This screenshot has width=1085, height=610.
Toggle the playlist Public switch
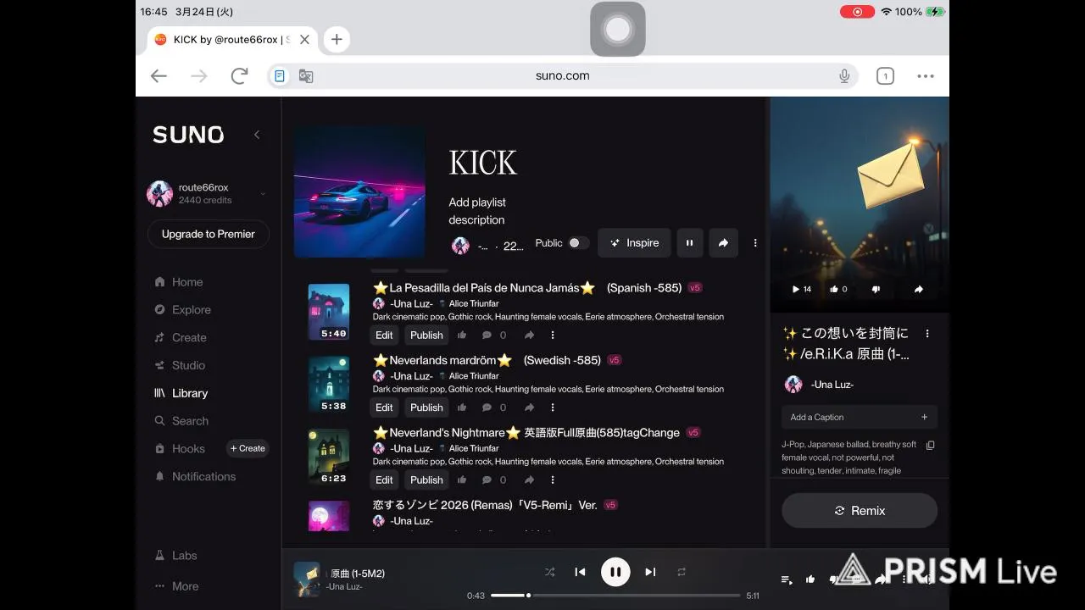tap(578, 243)
